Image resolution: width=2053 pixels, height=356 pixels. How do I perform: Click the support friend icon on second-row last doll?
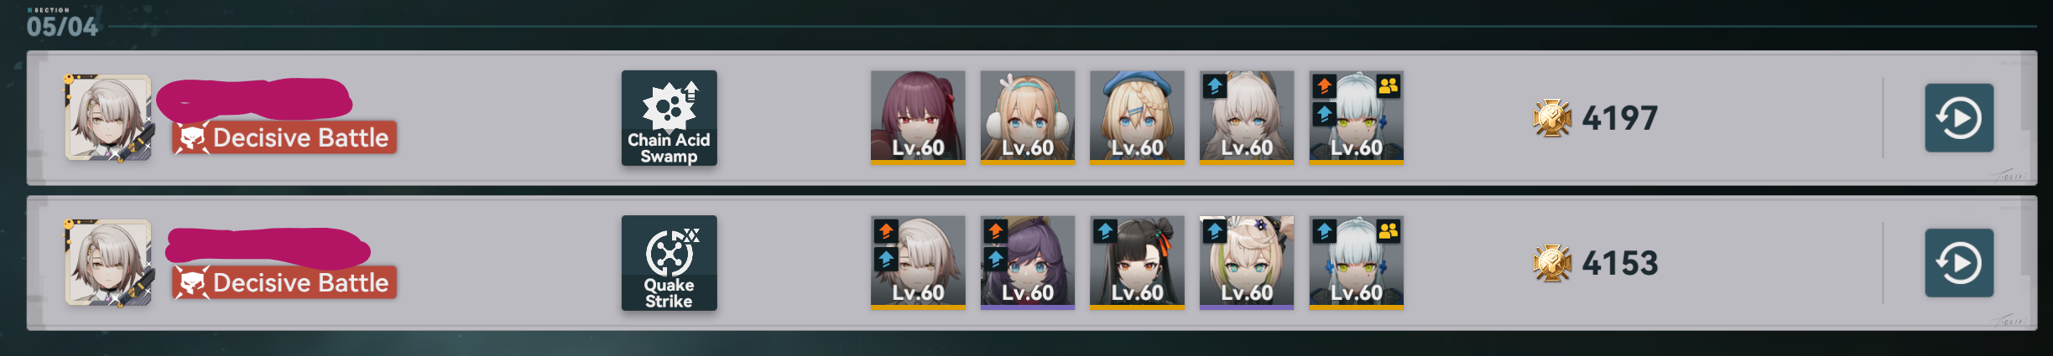[x=1389, y=230]
